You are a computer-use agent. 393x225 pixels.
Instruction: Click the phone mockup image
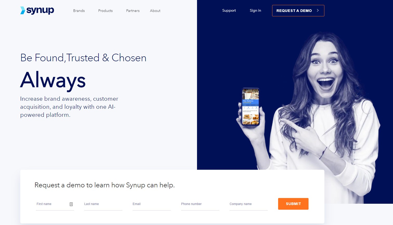pyautogui.click(x=251, y=107)
